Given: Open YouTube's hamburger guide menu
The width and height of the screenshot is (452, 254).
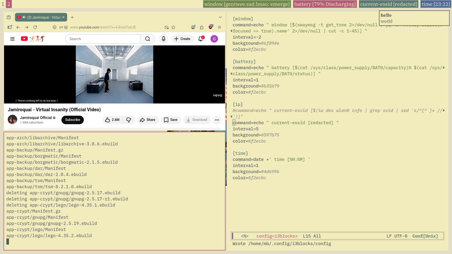Looking at the screenshot, I should [x=12, y=38].
